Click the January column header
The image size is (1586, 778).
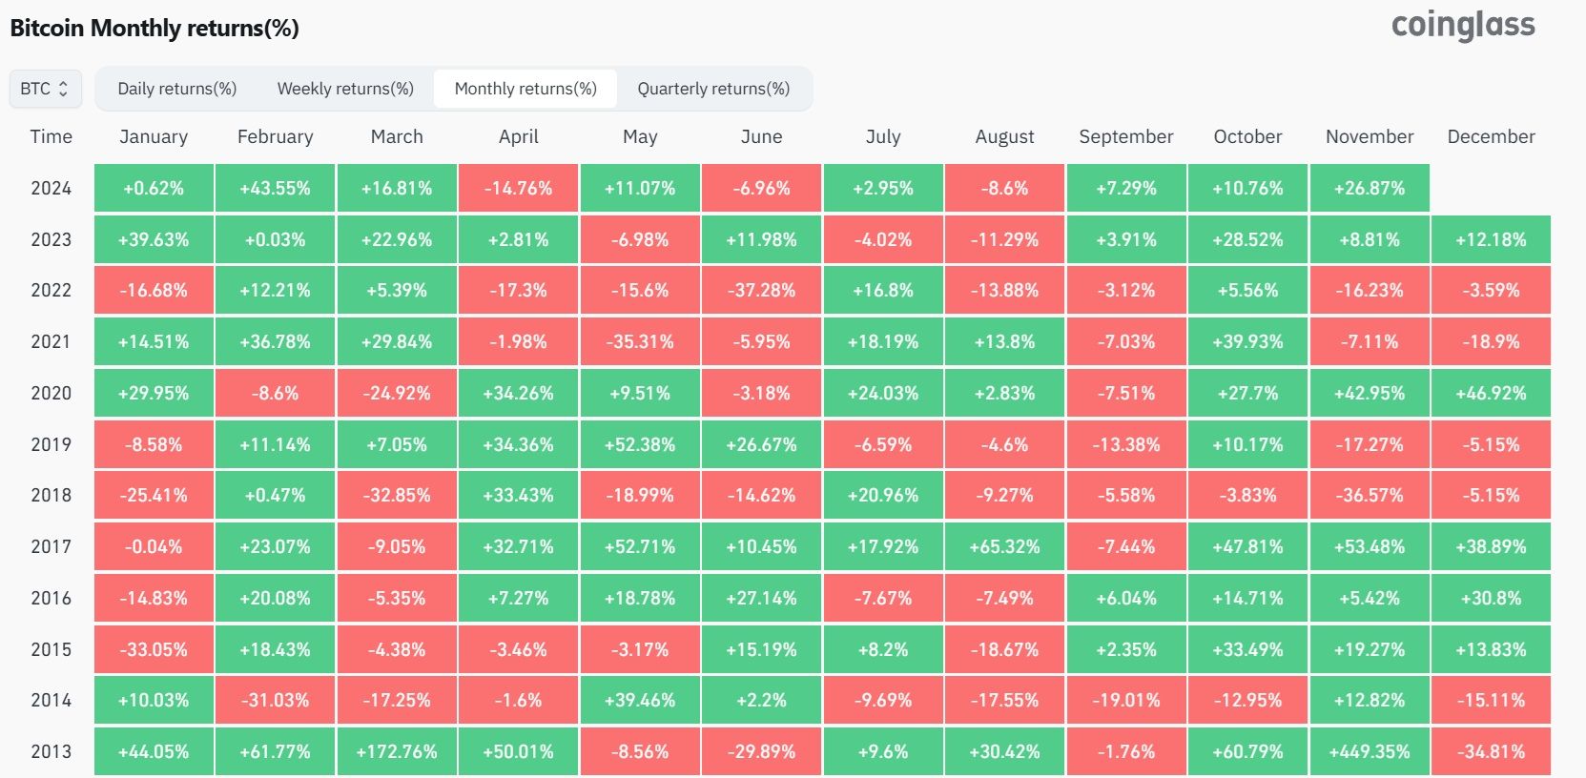point(154,136)
